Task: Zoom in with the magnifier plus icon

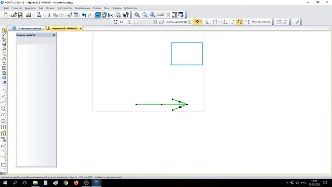Action: 137,15
